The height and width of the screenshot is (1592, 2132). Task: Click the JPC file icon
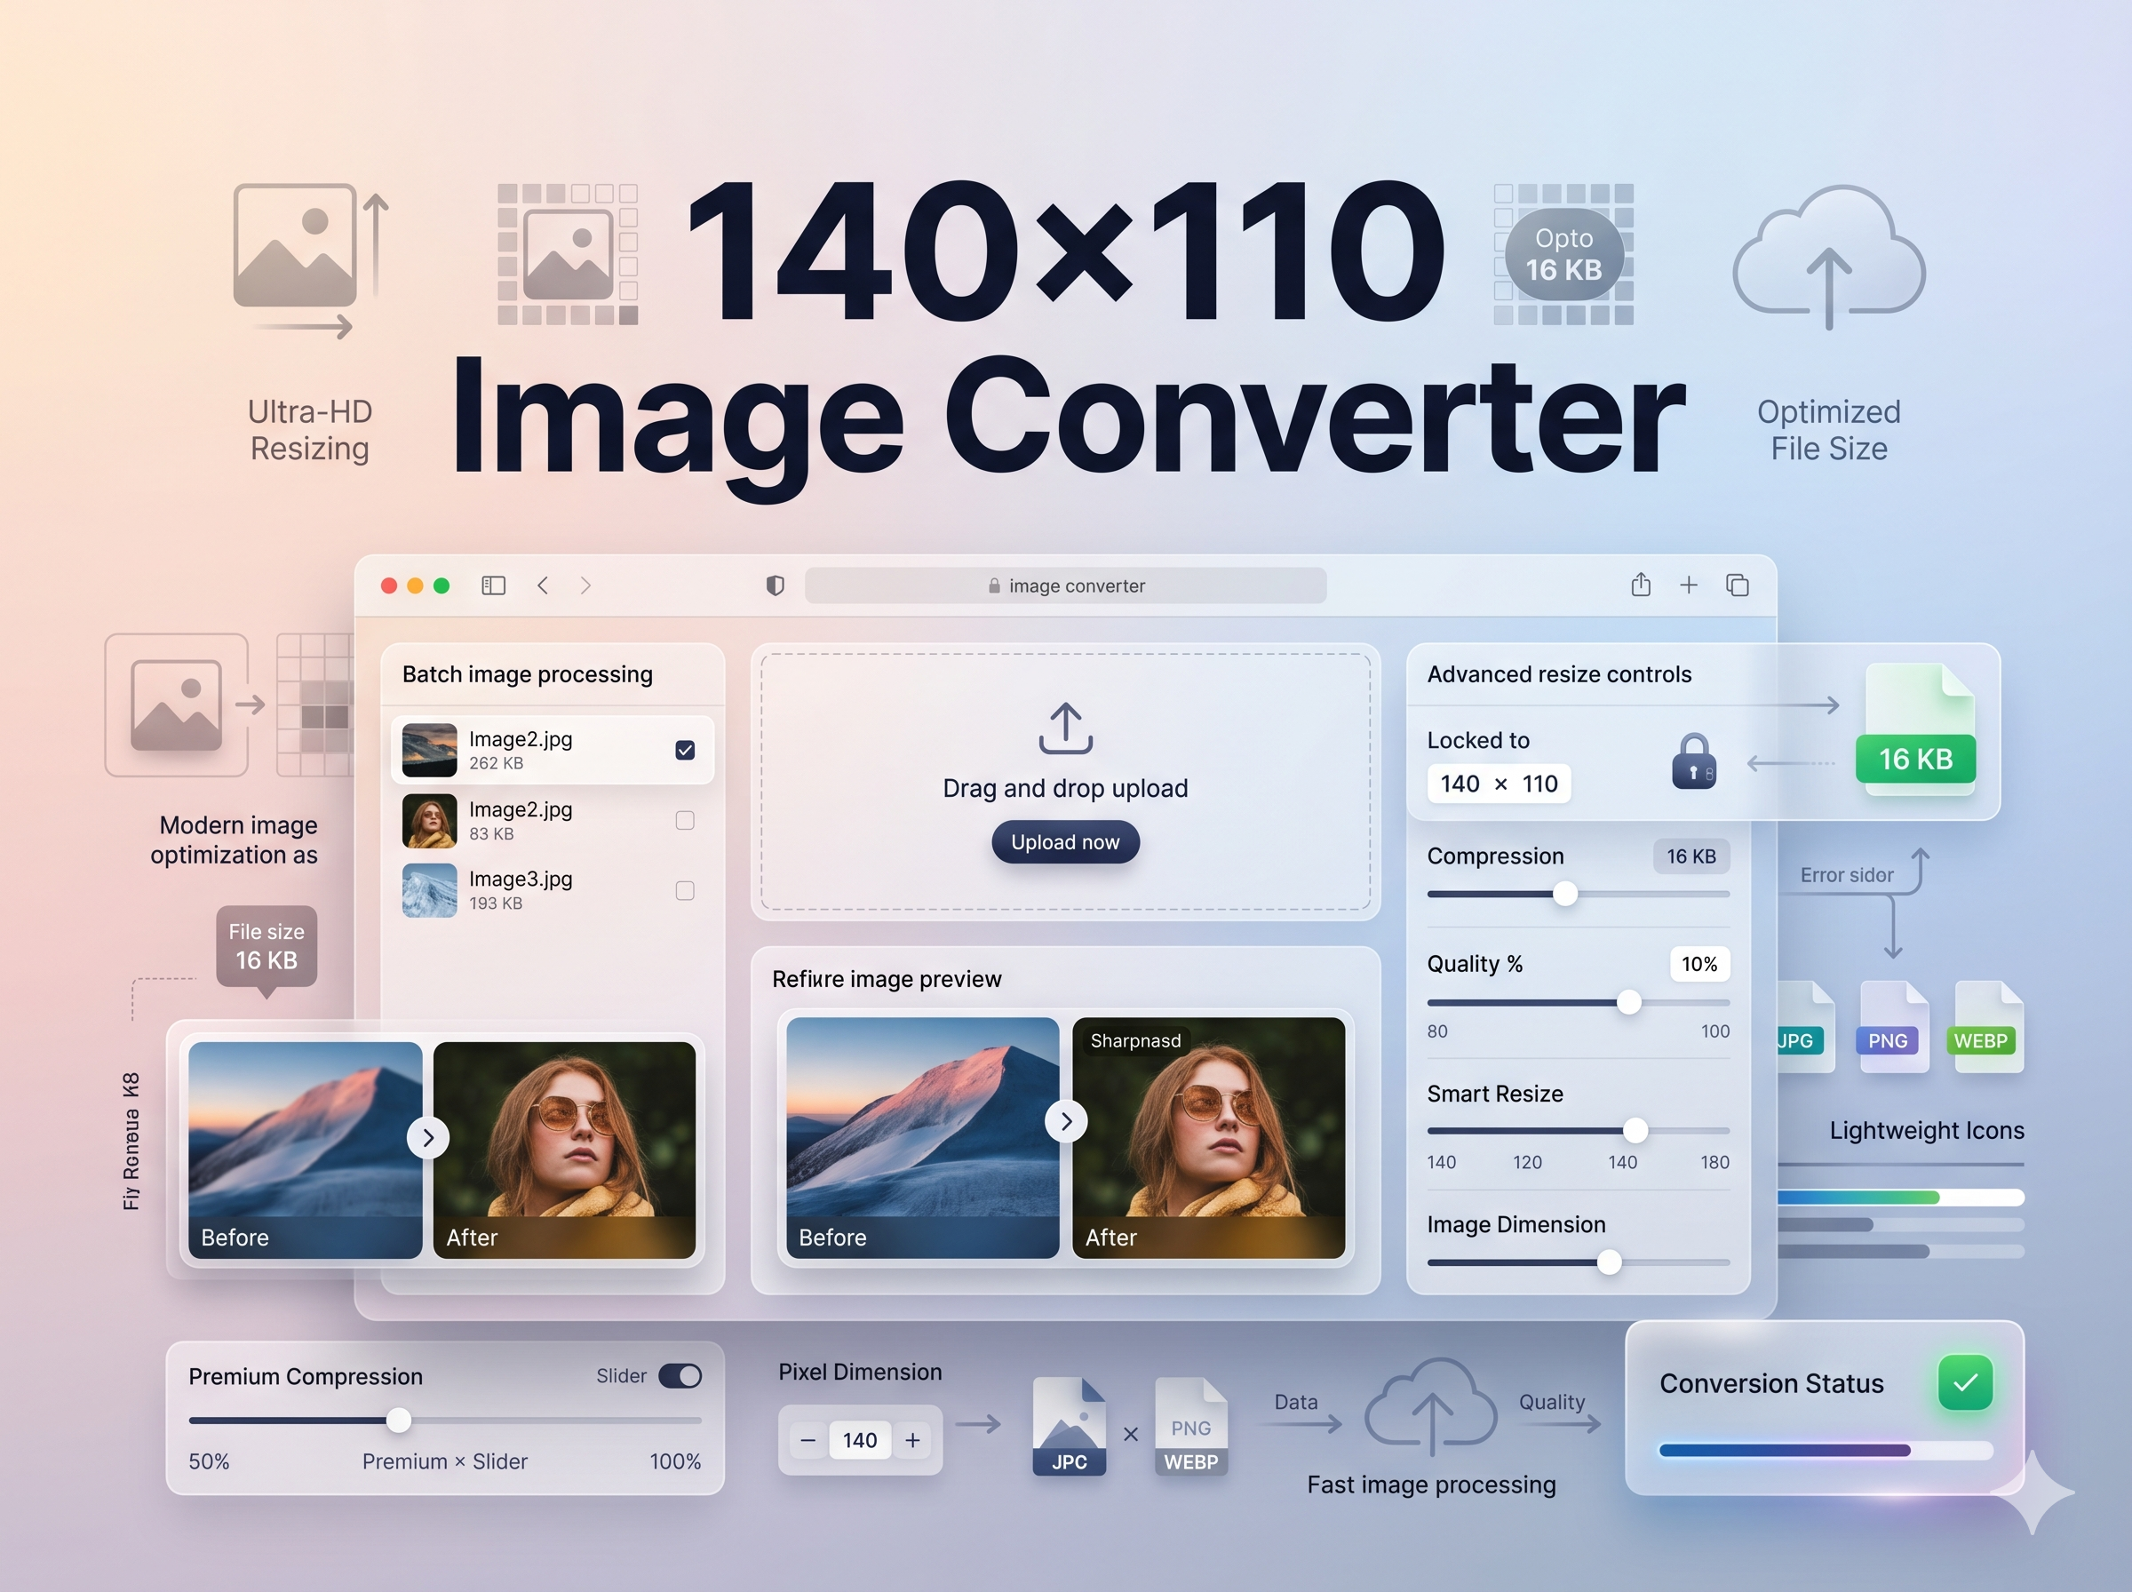coord(1070,1426)
